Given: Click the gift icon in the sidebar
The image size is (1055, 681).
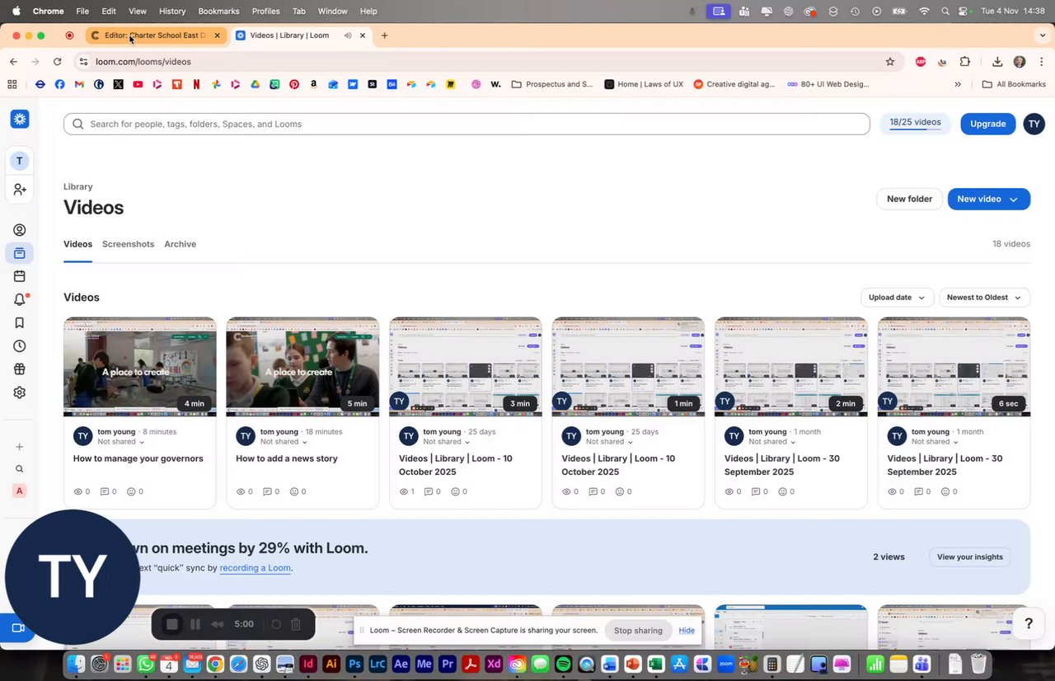Looking at the screenshot, I should pos(20,369).
